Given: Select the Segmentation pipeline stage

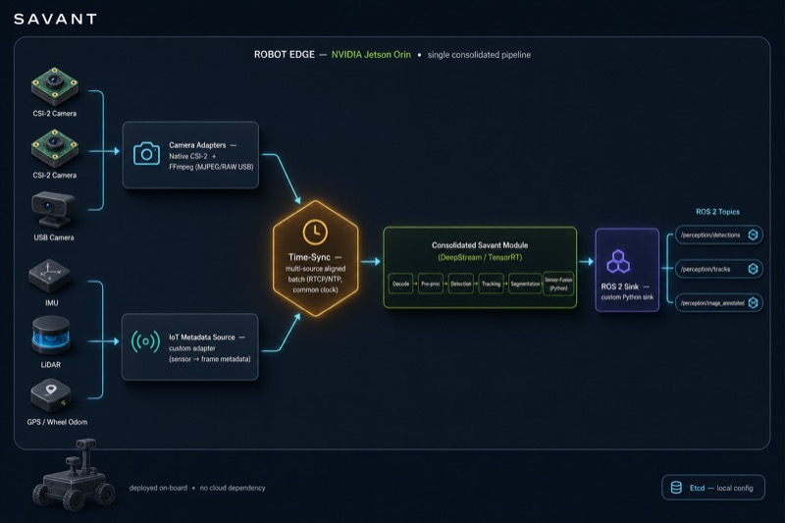Looking at the screenshot, I should click(525, 284).
